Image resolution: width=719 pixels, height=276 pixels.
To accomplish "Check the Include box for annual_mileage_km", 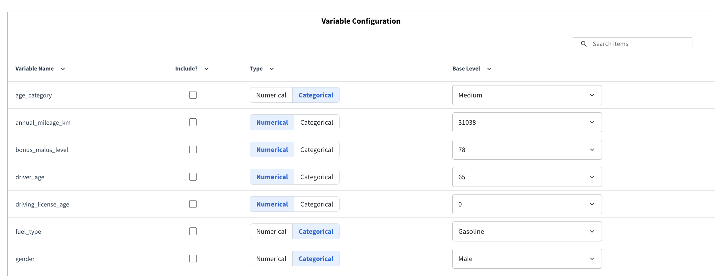I will click(x=193, y=122).
